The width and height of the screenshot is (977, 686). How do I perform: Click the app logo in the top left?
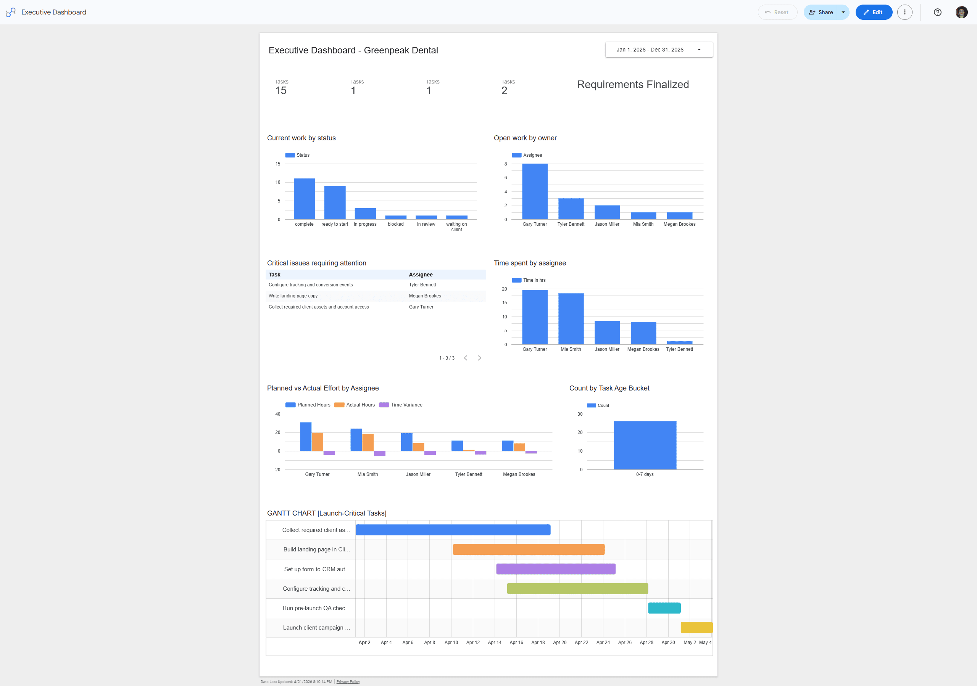point(11,12)
